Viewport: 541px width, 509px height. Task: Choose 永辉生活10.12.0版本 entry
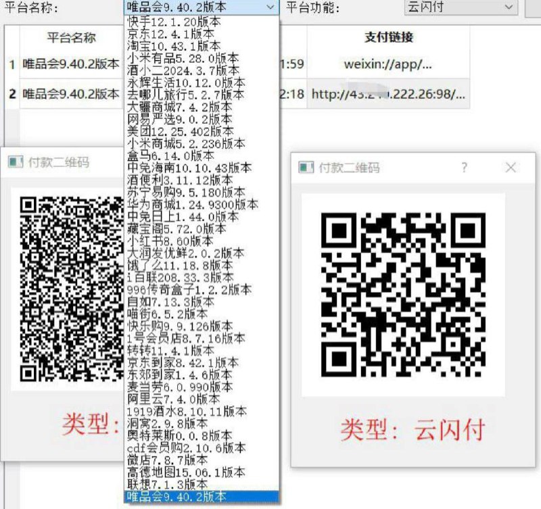click(x=201, y=82)
